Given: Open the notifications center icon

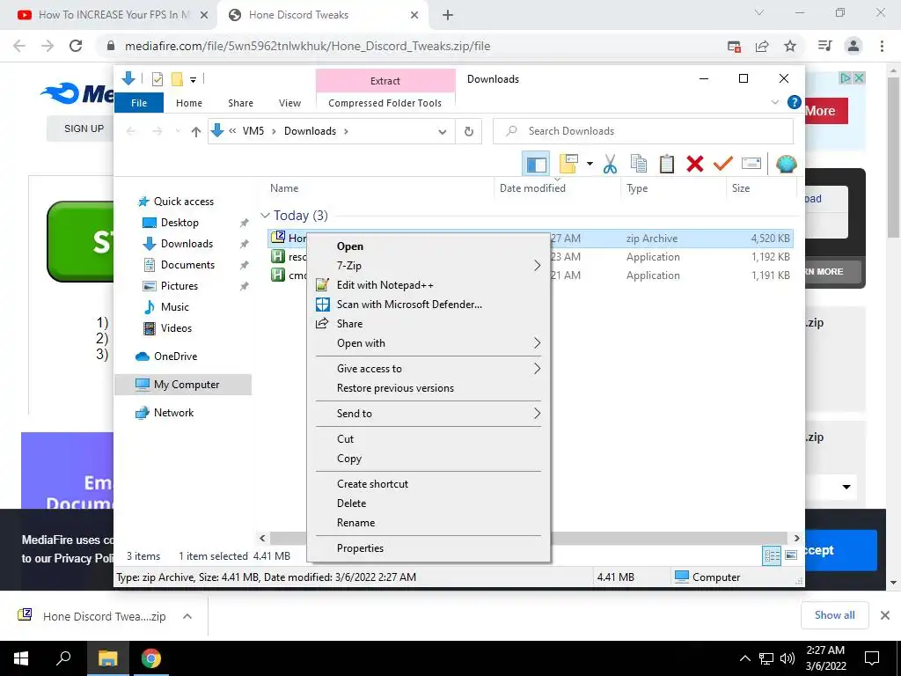Looking at the screenshot, I should click(x=872, y=658).
